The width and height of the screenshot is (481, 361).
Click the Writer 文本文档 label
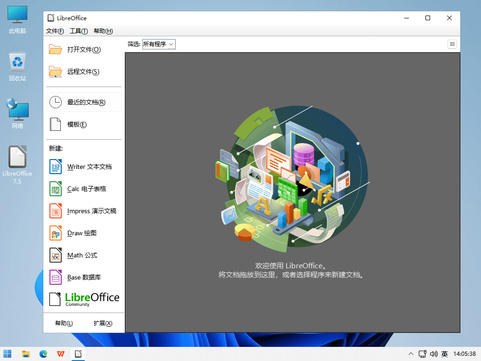click(90, 167)
